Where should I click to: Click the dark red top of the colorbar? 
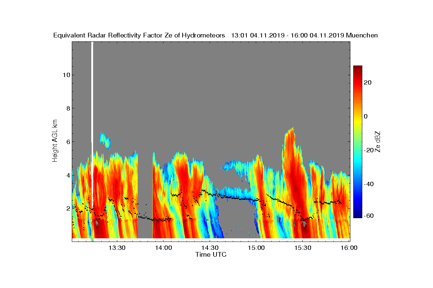click(x=358, y=68)
